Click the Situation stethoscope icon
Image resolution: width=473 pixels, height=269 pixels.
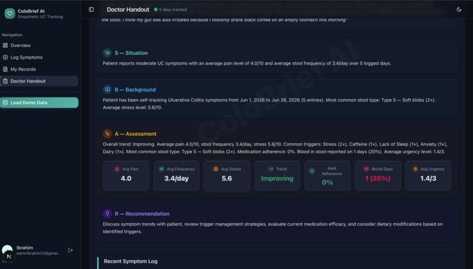107,52
